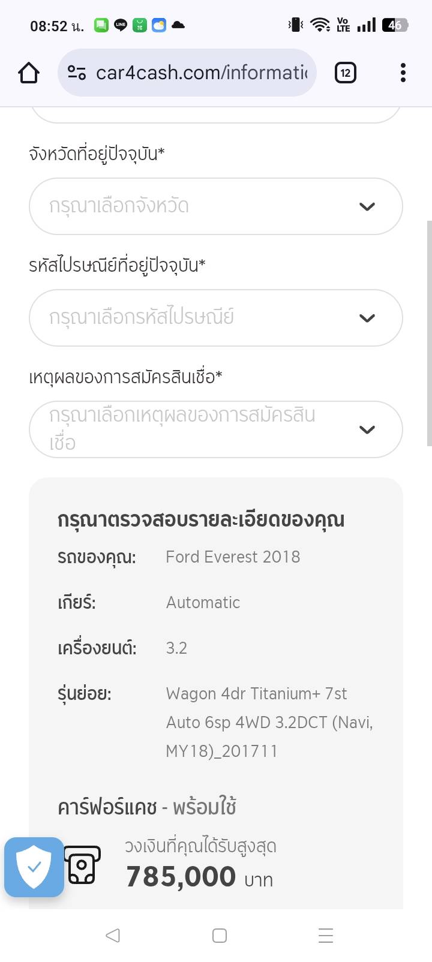Tap the battery indicator in status bar
Screen dimensions: 432x962
coord(395,25)
